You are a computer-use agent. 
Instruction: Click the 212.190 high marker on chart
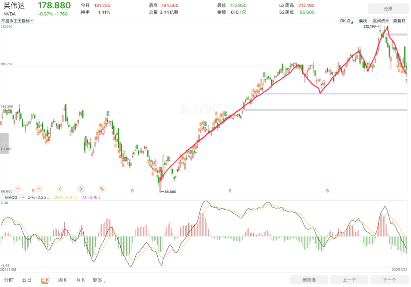(371, 26)
